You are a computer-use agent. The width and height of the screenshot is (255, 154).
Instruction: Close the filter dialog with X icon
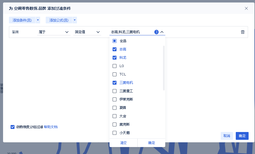pos(246,8)
